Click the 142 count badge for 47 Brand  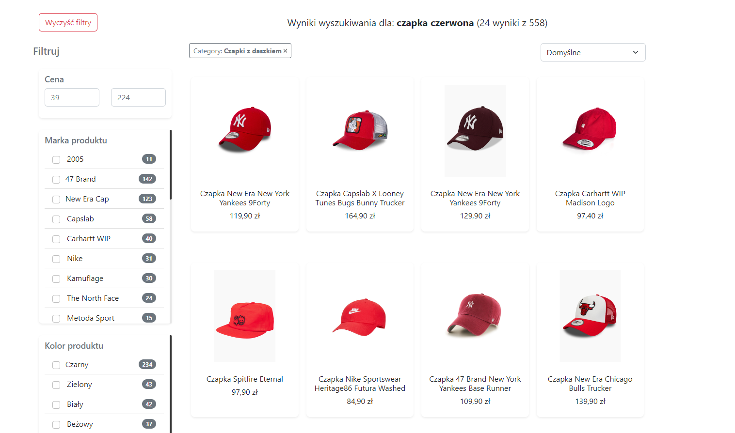tap(147, 179)
